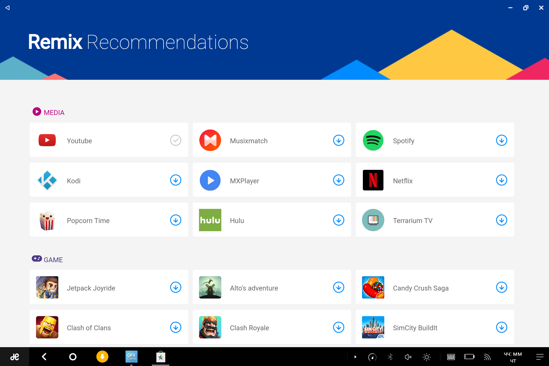Click the Youtube app name
The width and height of the screenshot is (549, 366).
coord(79,141)
